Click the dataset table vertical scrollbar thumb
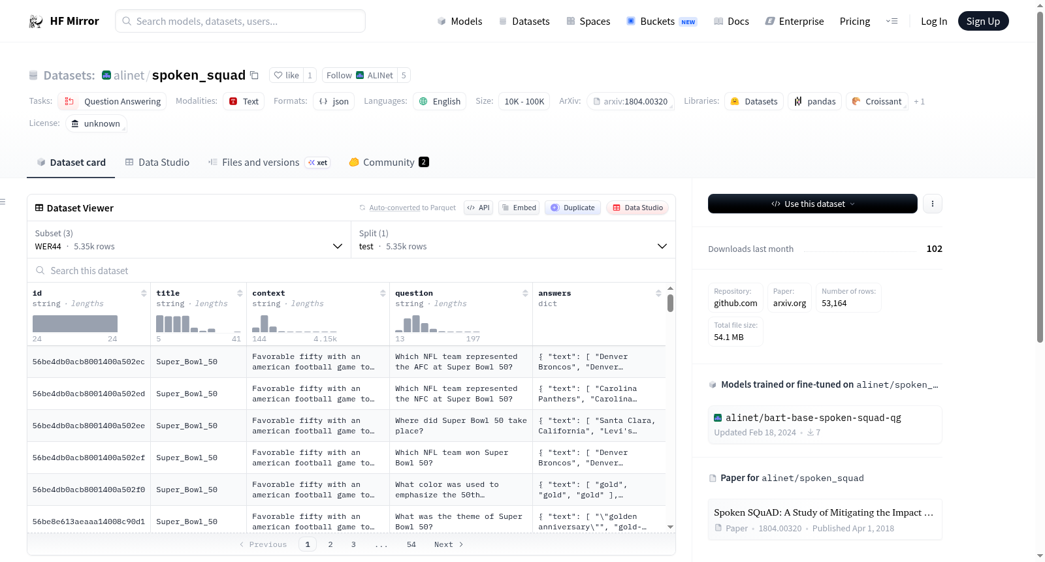1045x562 pixels. pos(670,304)
